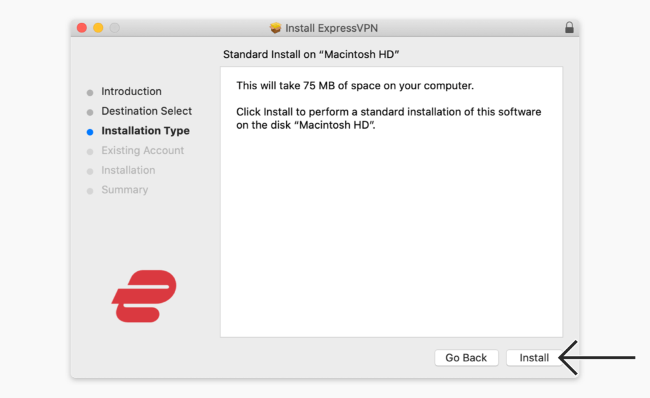The image size is (650, 398).
Task: Click the Install button
Action: click(534, 357)
